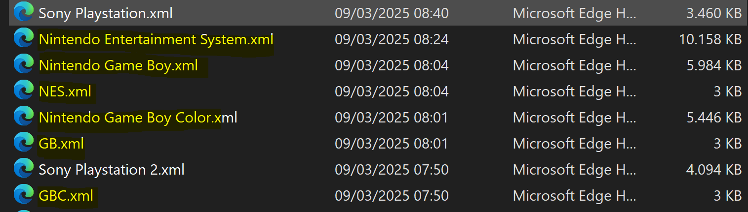Click the date 09/03/2025 08:40
This screenshot has width=748, height=212.
pyautogui.click(x=392, y=13)
